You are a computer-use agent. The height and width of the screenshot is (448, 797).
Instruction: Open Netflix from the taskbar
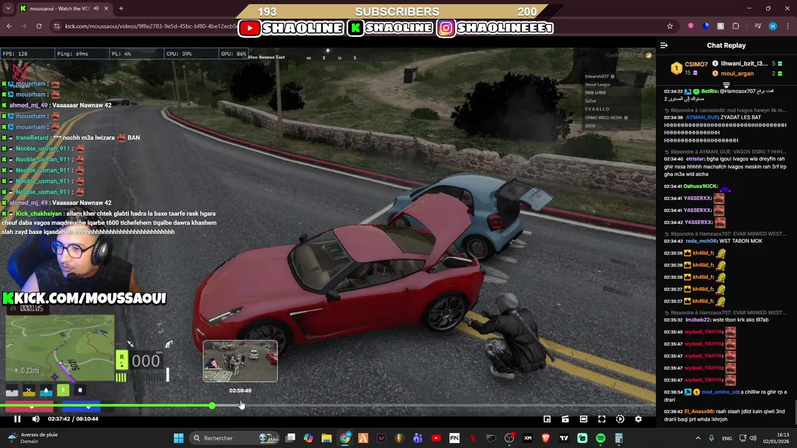(473, 438)
